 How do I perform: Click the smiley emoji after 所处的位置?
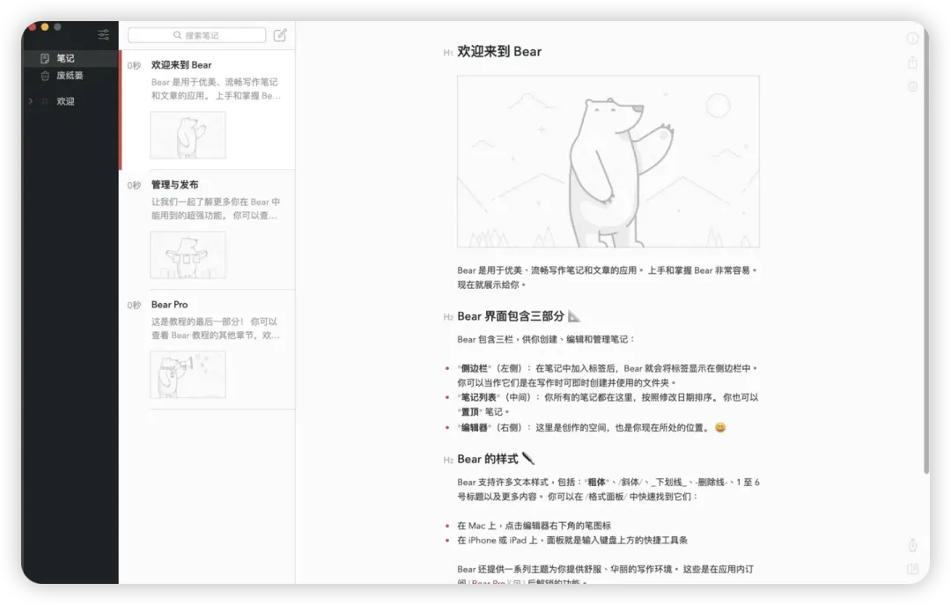tap(720, 428)
